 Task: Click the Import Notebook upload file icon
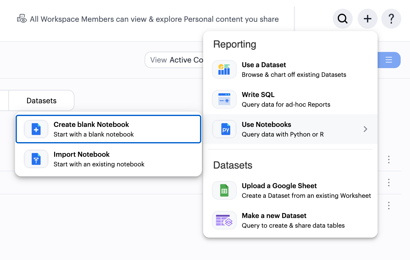(36, 159)
